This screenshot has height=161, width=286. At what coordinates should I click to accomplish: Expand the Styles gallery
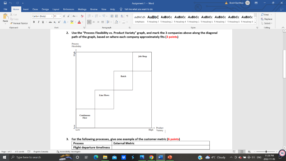(x=255, y=22)
